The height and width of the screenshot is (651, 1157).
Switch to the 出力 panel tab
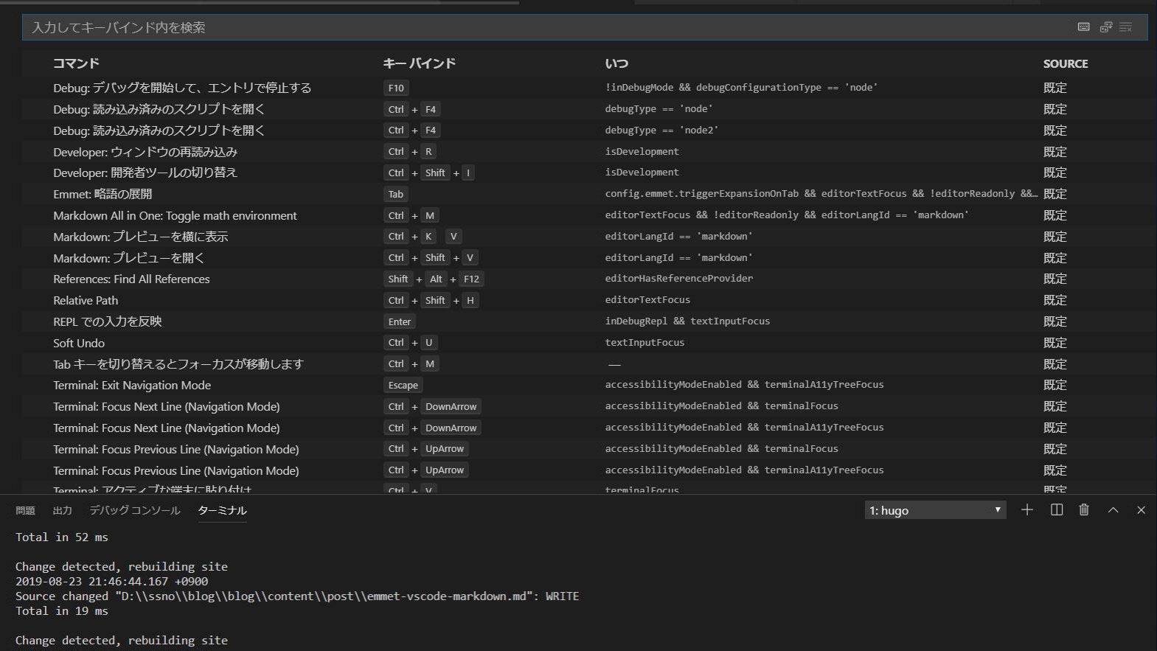click(62, 510)
